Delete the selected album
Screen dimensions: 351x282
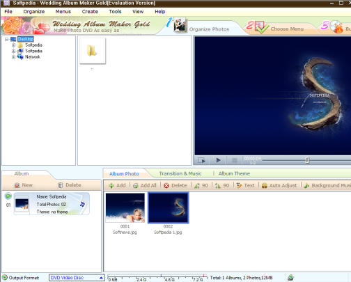point(70,185)
